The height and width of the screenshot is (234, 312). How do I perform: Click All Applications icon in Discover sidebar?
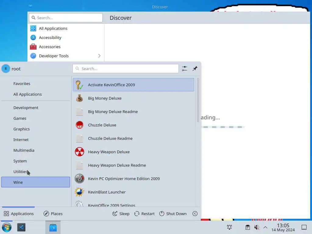pos(33,28)
